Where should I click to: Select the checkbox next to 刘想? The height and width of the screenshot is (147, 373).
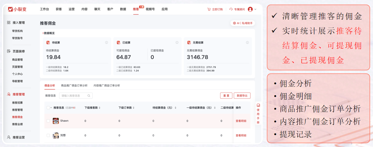(x=48, y=135)
